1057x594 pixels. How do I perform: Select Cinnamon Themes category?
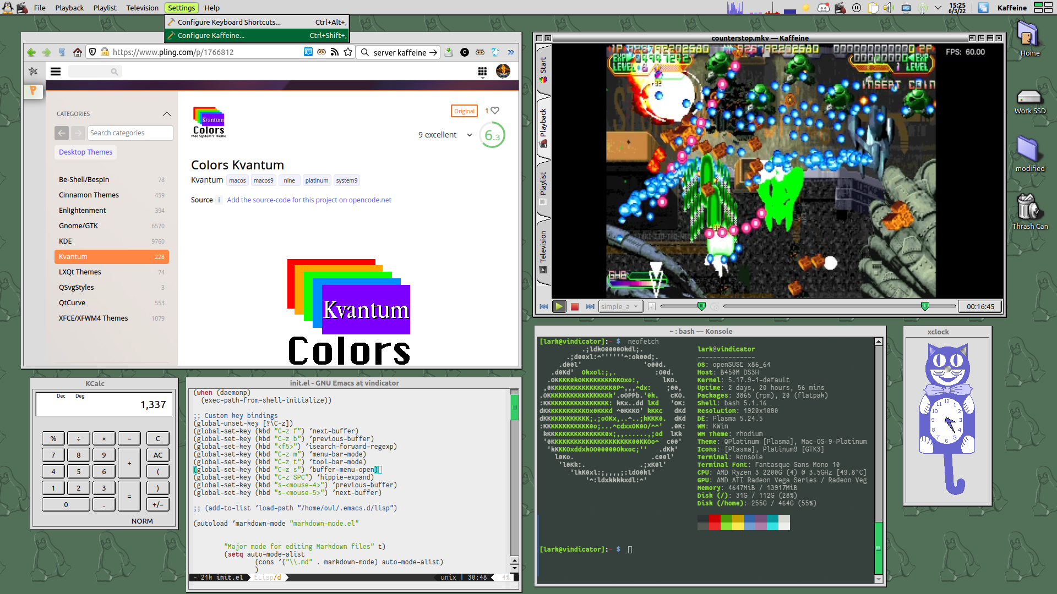click(x=112, y=195)
